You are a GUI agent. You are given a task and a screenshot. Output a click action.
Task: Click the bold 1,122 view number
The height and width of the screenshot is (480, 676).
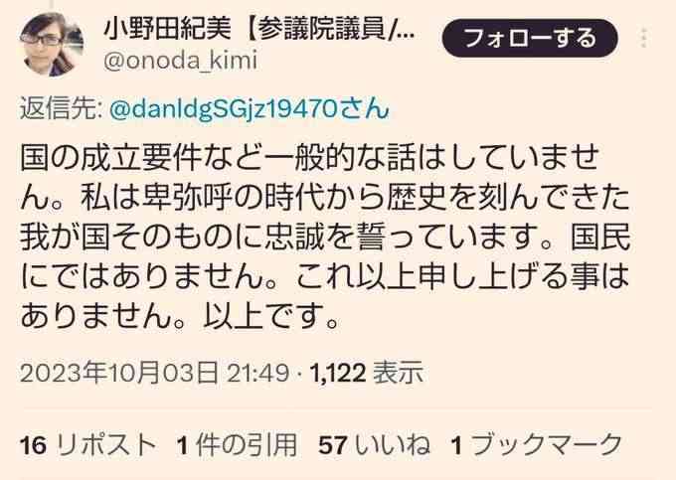click(x=338, y=373)
